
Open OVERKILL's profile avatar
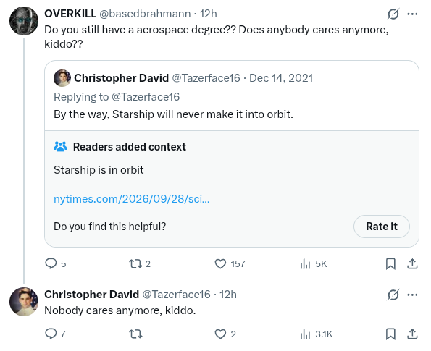click(24, 21)
